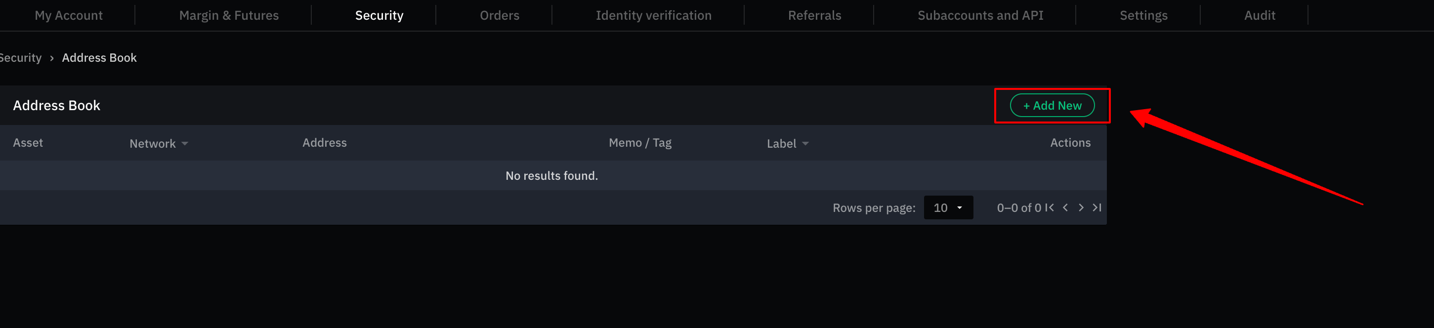The width and height of the screenshot is (1434, 328).
Task: Switch to Subaccounts and API tab
Action: pos(980,16)
